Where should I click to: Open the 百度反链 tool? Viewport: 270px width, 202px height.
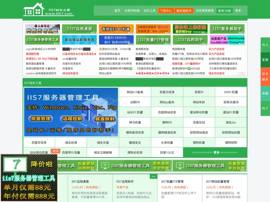click(199, 122)
